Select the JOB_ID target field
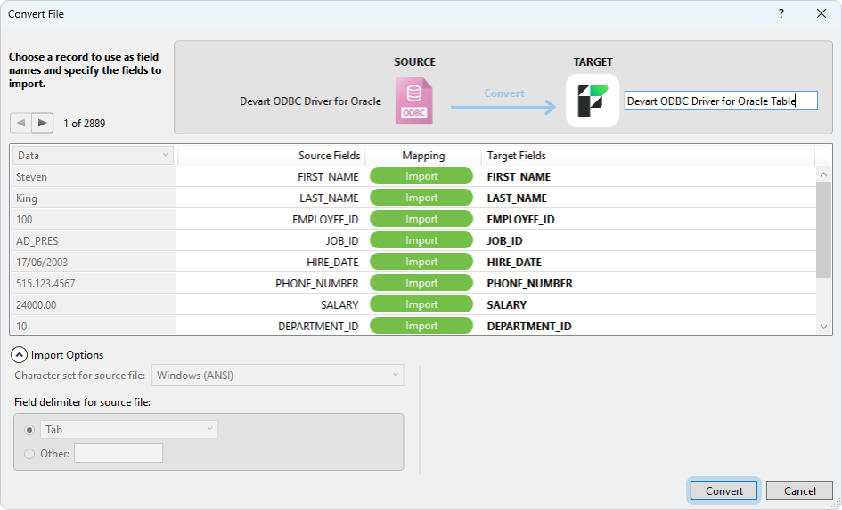This screenshot has width=842, height=510. coord(504,241)
